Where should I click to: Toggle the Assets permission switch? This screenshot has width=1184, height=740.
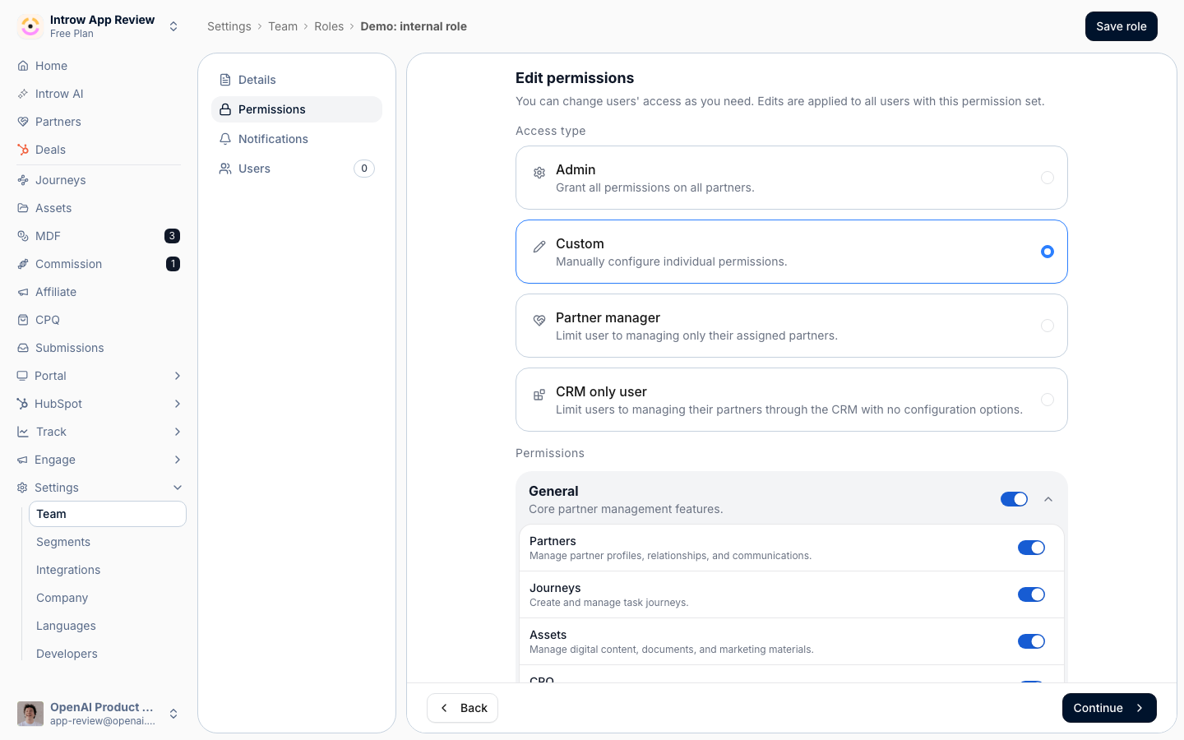tap(1031, 641)
